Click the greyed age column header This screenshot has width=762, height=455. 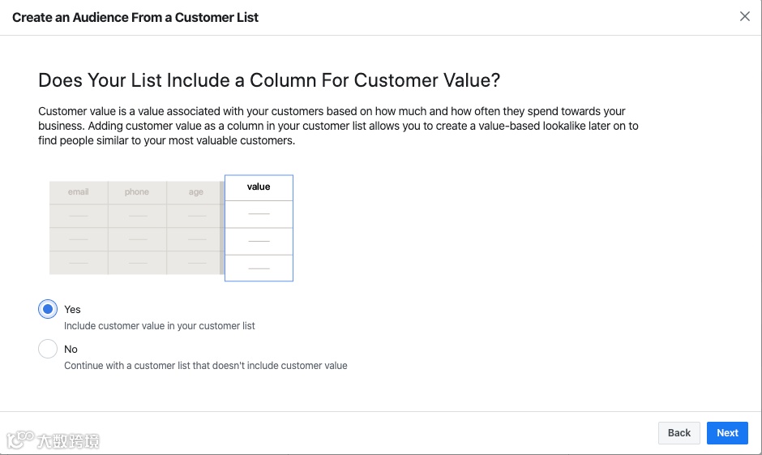coord(195,192)
